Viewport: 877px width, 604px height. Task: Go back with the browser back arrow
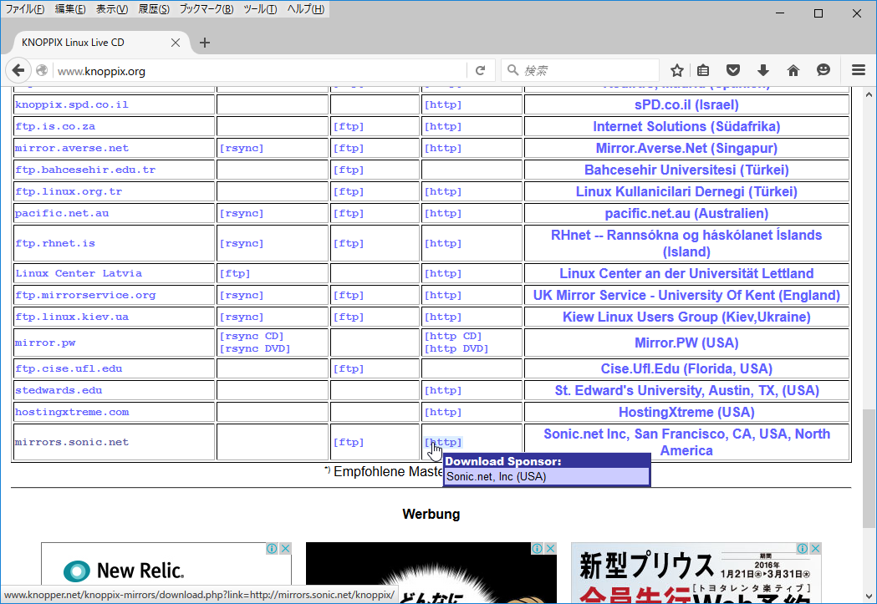[x=18, y=70]
